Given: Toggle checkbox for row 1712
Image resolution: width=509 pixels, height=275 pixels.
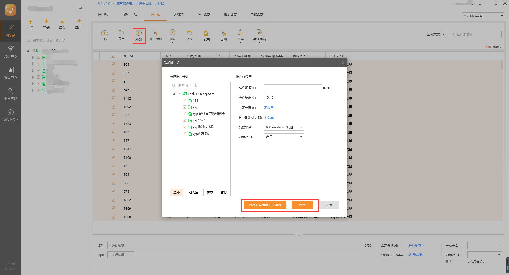Looking at the screenshot, I should coord(113,98).
